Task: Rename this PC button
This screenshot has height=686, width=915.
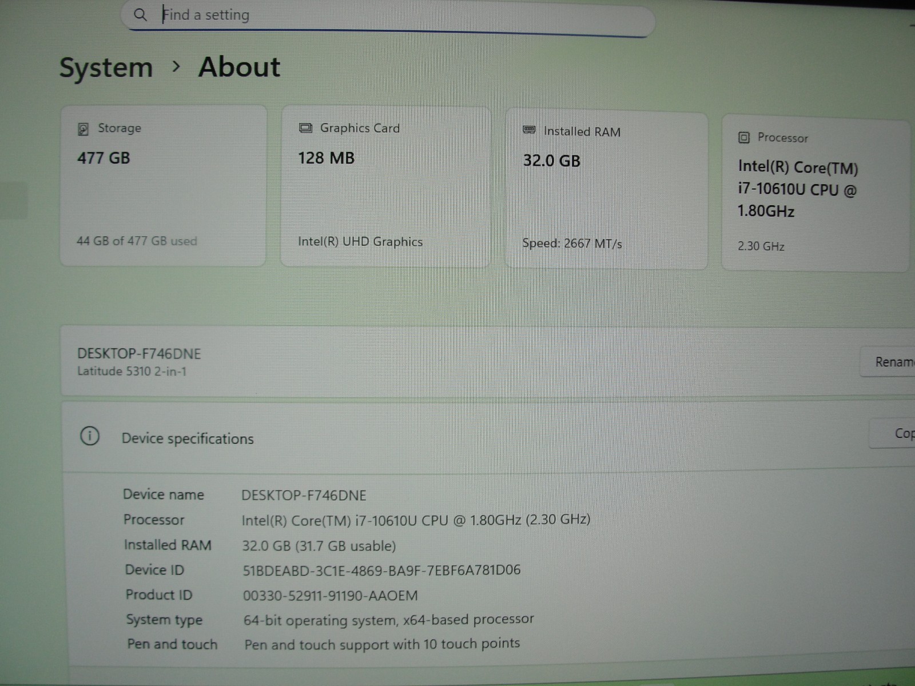Action: pyautogui.click(x=888, y=362)
